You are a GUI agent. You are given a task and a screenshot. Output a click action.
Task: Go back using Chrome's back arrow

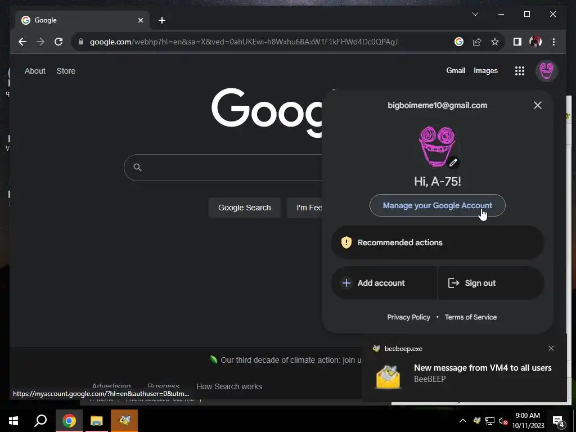tap(22, 42)
